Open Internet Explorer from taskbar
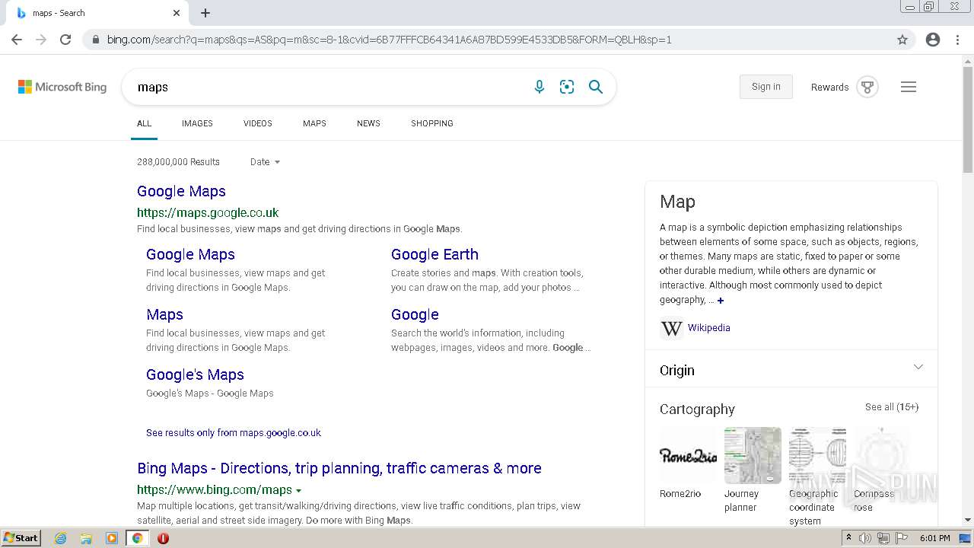This screenshot has width=974, height=548. pyautogui.click(x=61, y=538)
